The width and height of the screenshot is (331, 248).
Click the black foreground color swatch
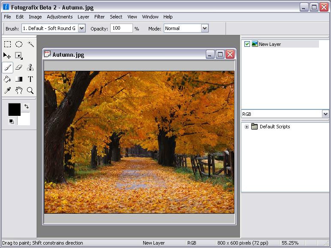coord(14,109)
